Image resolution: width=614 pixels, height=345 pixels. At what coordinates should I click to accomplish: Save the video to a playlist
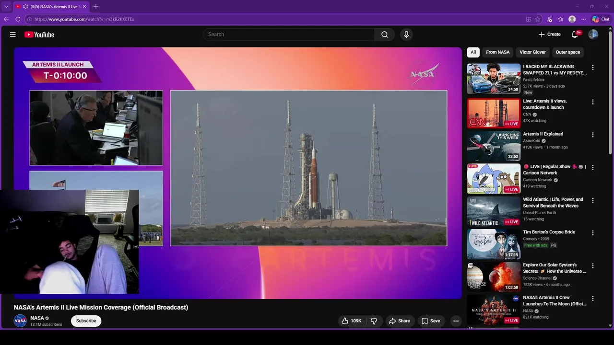(x=430, y=321)
